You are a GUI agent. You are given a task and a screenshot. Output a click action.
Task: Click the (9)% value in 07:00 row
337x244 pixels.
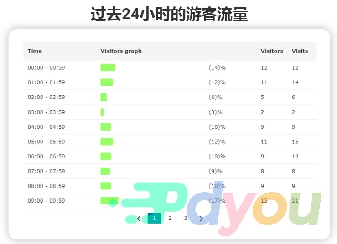point(215,171)
